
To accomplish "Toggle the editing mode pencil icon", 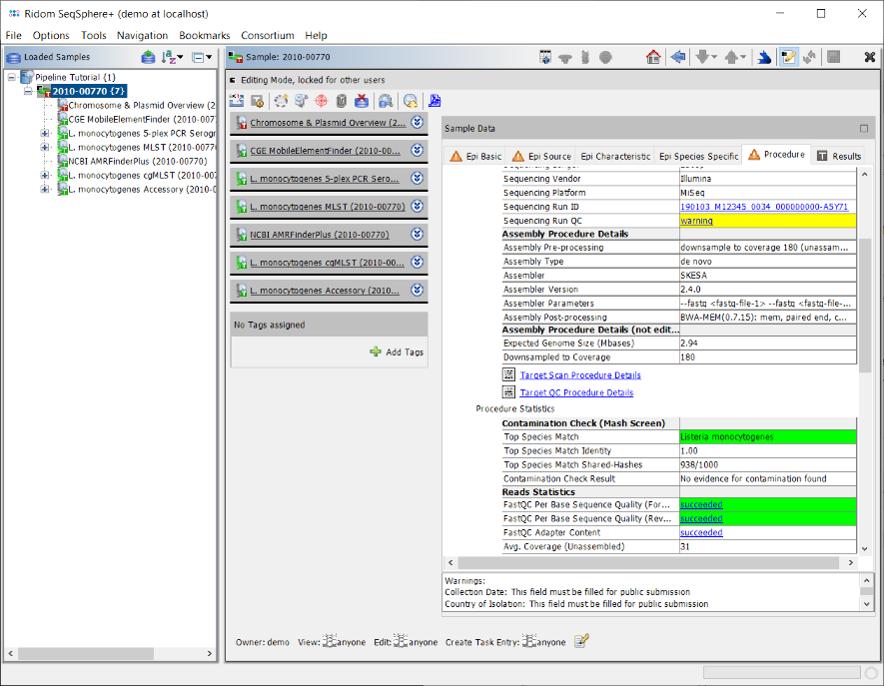I will pyautogui.click(x=787, y=57).
